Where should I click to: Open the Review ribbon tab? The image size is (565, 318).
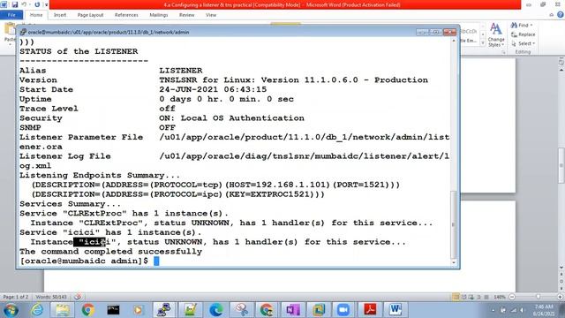coord(186,15)
